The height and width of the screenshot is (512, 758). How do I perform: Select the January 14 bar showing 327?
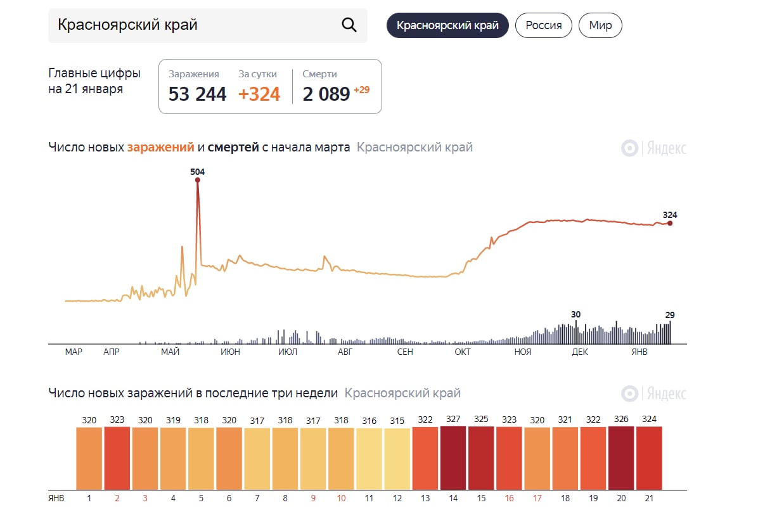(x=453, y=458)
